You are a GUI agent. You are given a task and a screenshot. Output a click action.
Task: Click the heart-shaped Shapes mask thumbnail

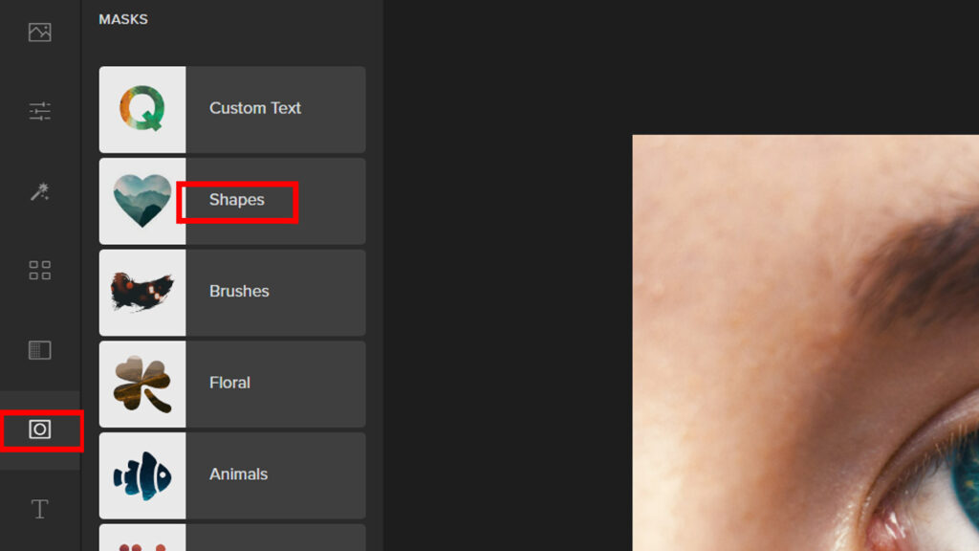[x=142, y=201]
